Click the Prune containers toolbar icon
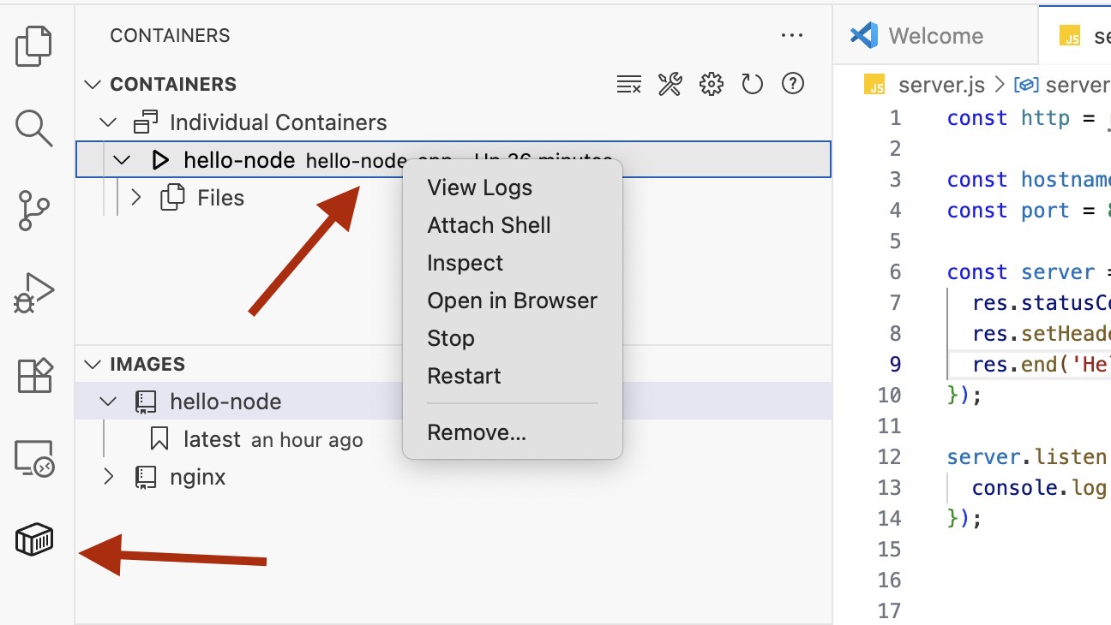Screen dimensions: 1111x625 [628, 84]
